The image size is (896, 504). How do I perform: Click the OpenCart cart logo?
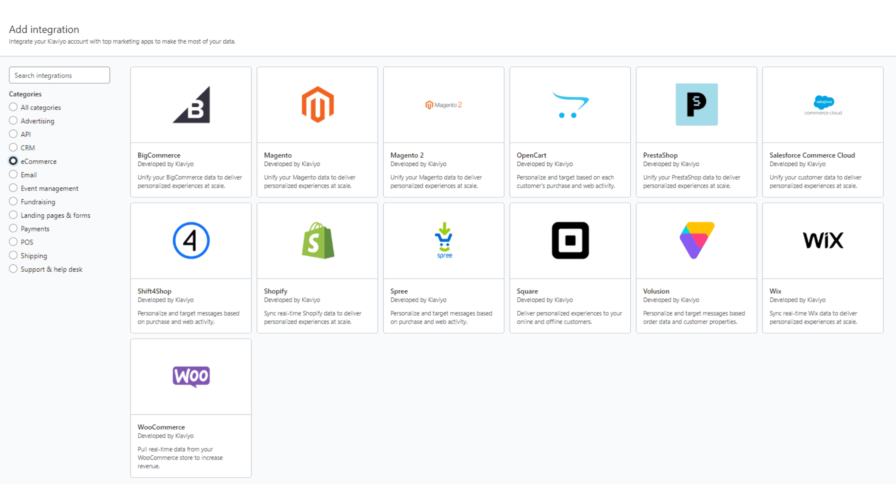point(570,105)
